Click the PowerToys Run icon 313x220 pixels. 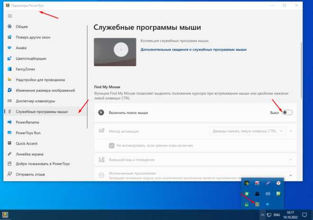[9, 133]
